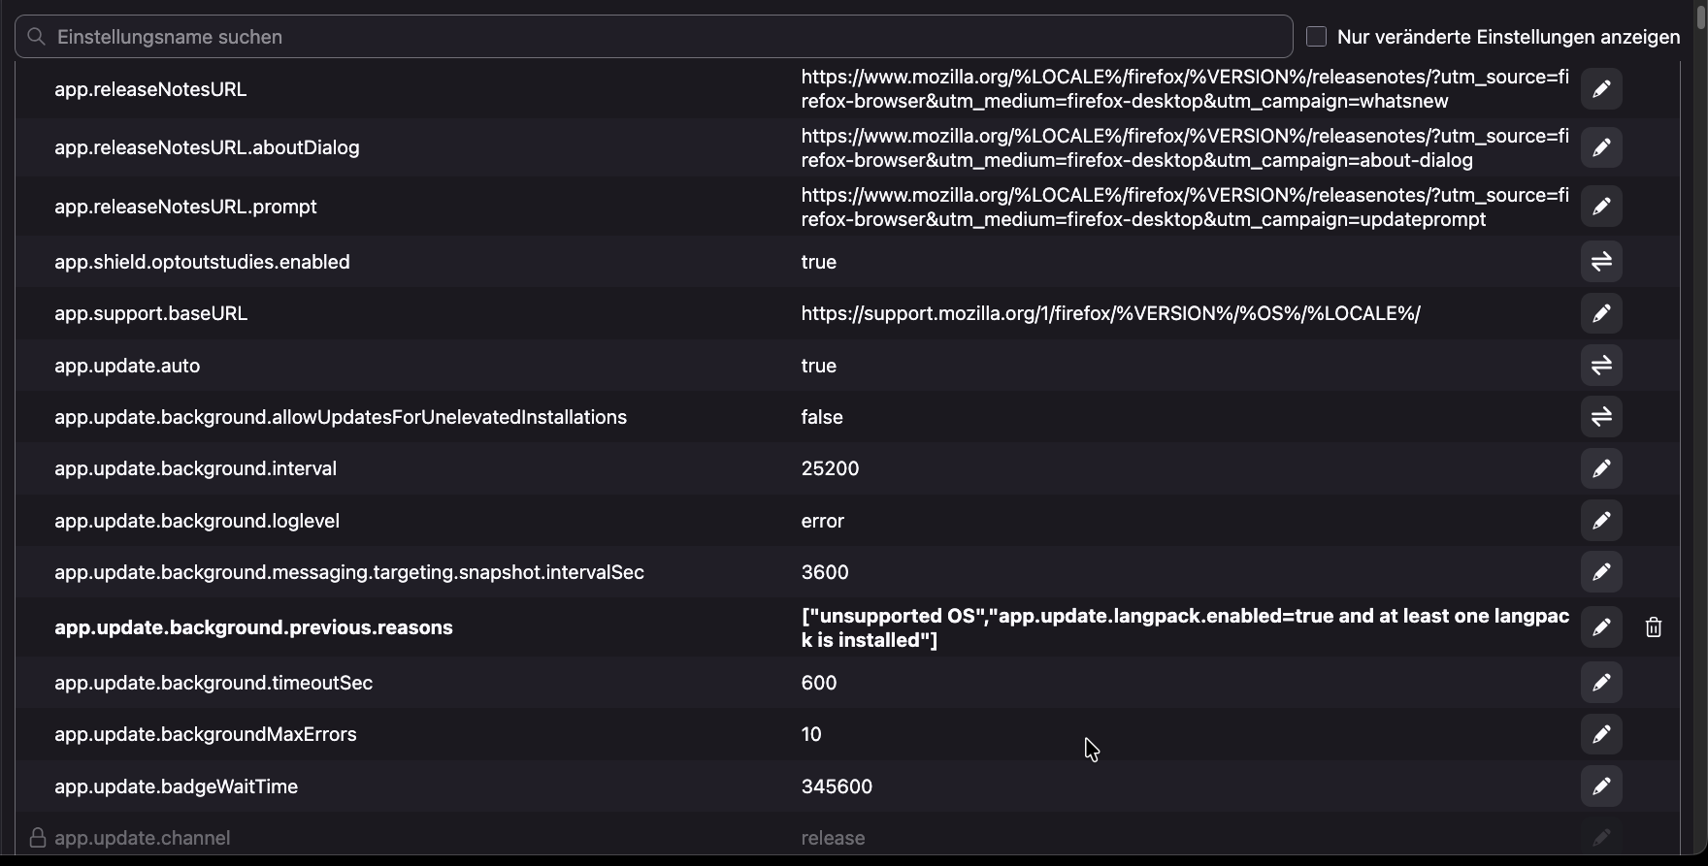Toggle app.update.background.allowUpdatesForUnelevatedInstallations setting
This screenshot has width=1708, height=866.
[x=1601, y=417]
